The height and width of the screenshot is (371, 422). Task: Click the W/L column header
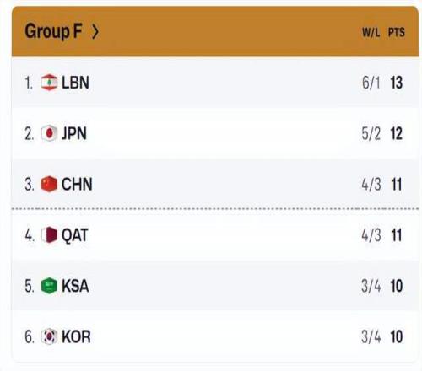pyautogui.click(x=371, y=33)
